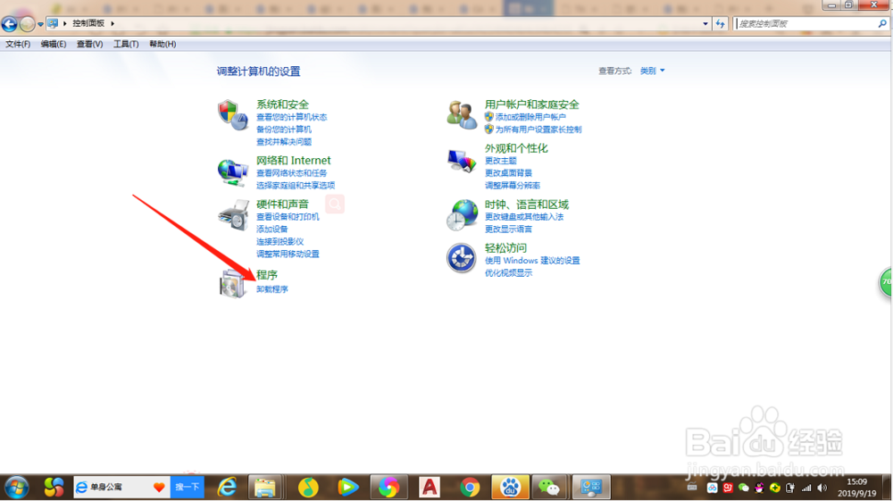893x501 pixels.
Task: Open Hardware and Sound printer icon
Action: pyautogui.click(x=233, y=215)
